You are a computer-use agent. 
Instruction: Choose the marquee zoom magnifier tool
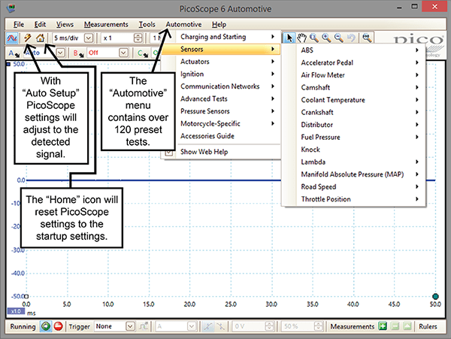tap(314, 38)
